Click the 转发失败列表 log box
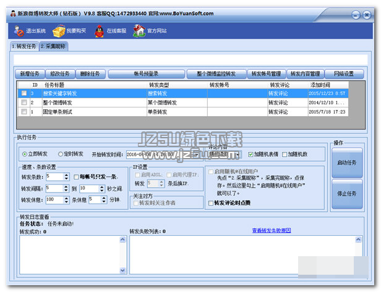The width and height of the screenshot is (381, 292). (x=246, y=255)
